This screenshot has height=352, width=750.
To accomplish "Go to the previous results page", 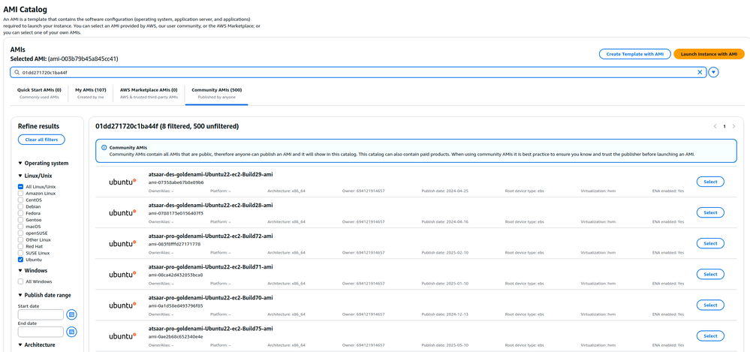I will coord(715,126).
